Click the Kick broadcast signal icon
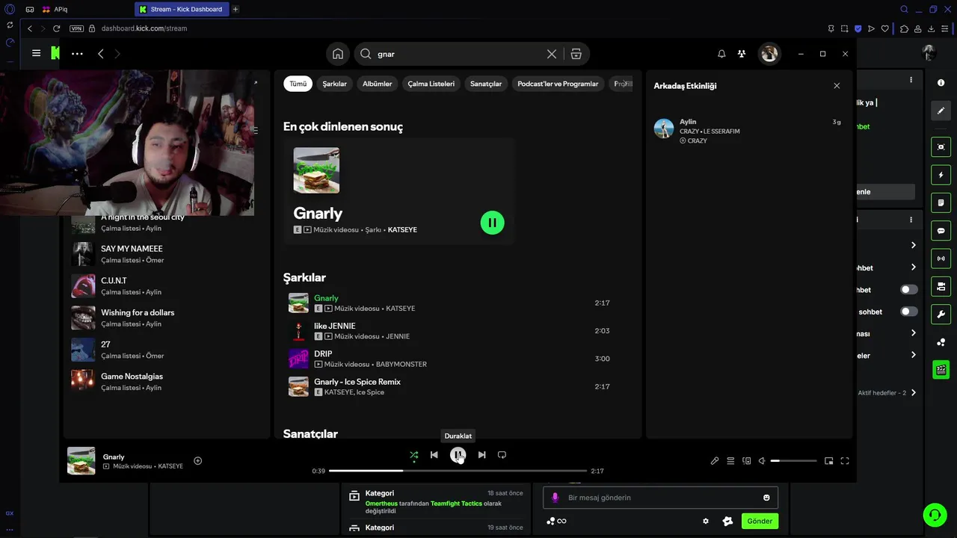The image size is (957, 538). point(941,259)
